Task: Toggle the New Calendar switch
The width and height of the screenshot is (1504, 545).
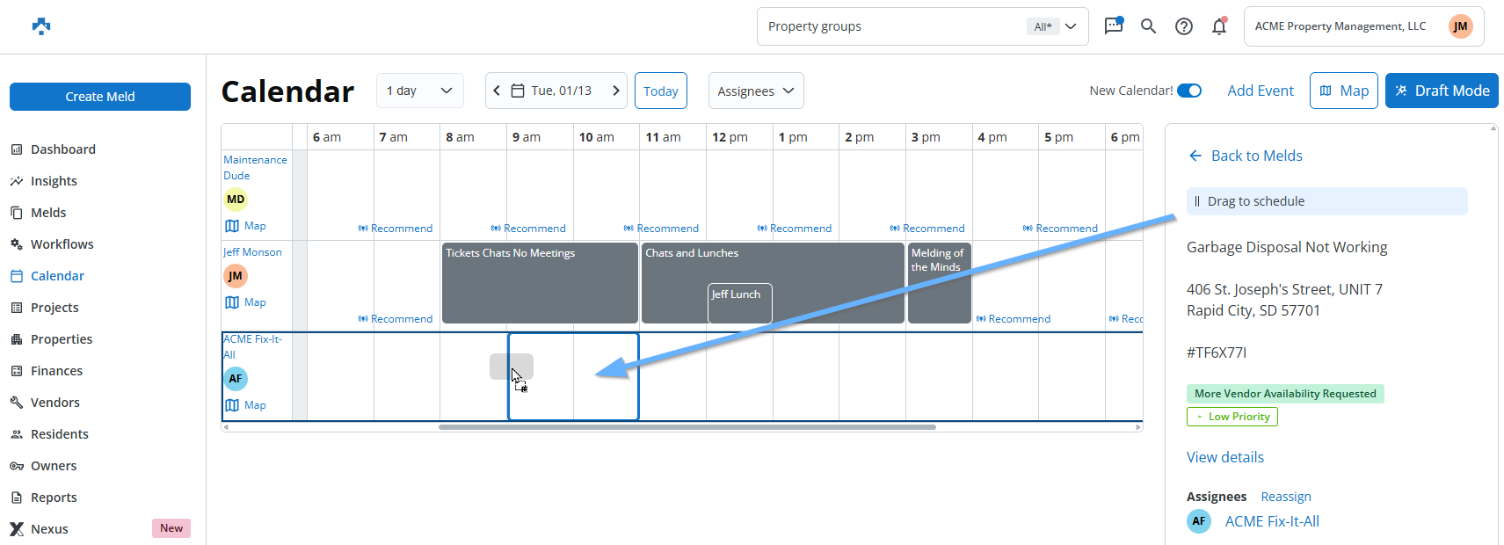Action: pyautogui.click(x=1189, y=91)
